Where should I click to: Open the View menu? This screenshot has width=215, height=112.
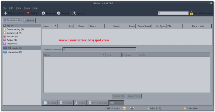(18, 8)
